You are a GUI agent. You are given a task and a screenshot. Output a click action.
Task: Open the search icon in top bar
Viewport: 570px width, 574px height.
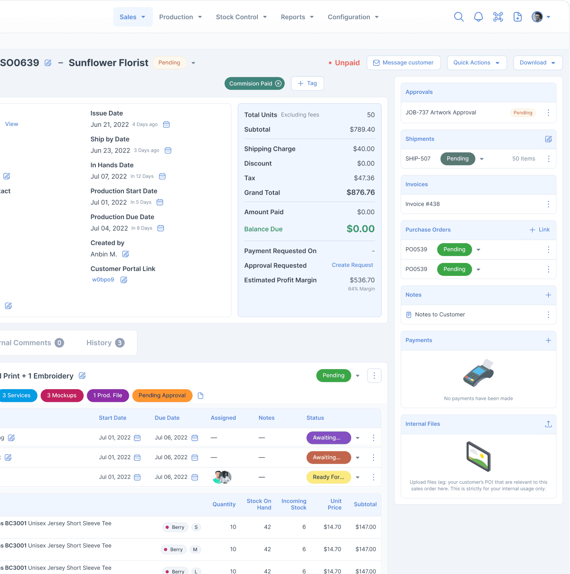(459, 17)
